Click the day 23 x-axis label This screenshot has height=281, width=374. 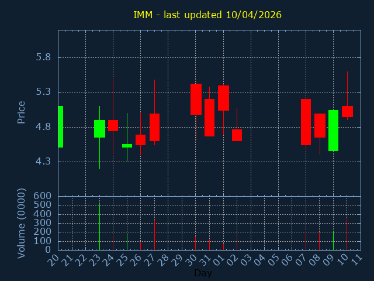coord(95,260)
